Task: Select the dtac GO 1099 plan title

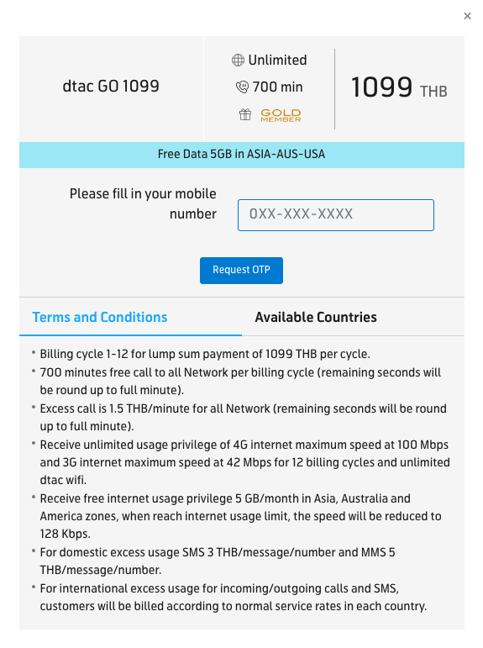Action: tap(111, 86)
